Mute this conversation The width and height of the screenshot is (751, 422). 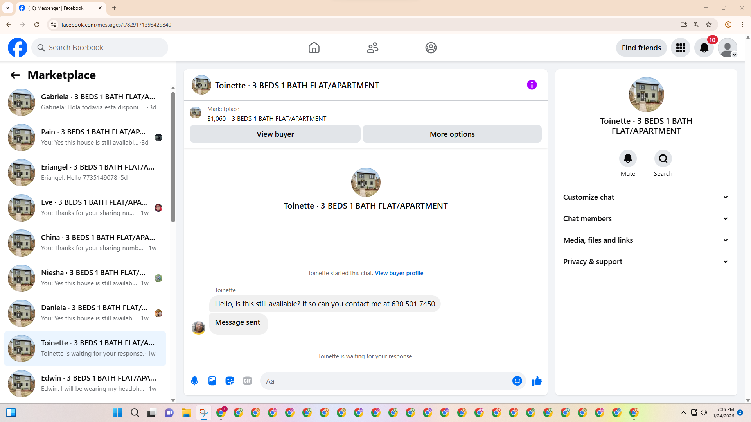(627, 159)
